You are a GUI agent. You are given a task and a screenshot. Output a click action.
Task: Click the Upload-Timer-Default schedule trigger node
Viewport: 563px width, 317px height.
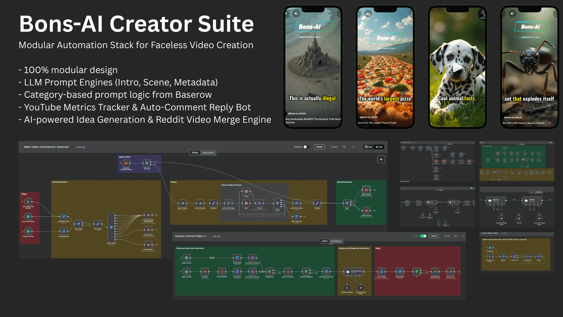28,217
